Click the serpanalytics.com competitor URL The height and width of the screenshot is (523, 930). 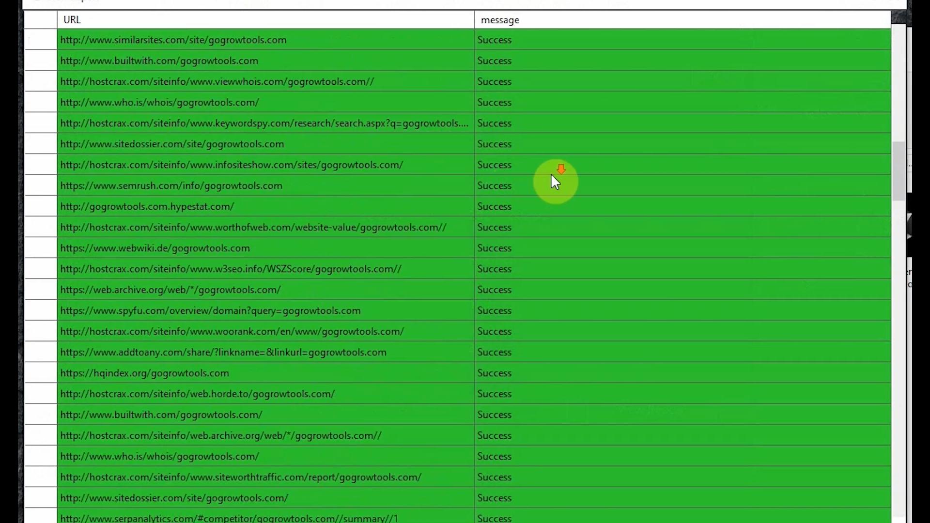[x=229, y=518]
